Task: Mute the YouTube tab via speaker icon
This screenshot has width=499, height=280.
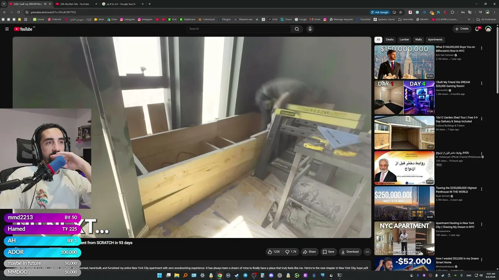Action: point(45,4)
